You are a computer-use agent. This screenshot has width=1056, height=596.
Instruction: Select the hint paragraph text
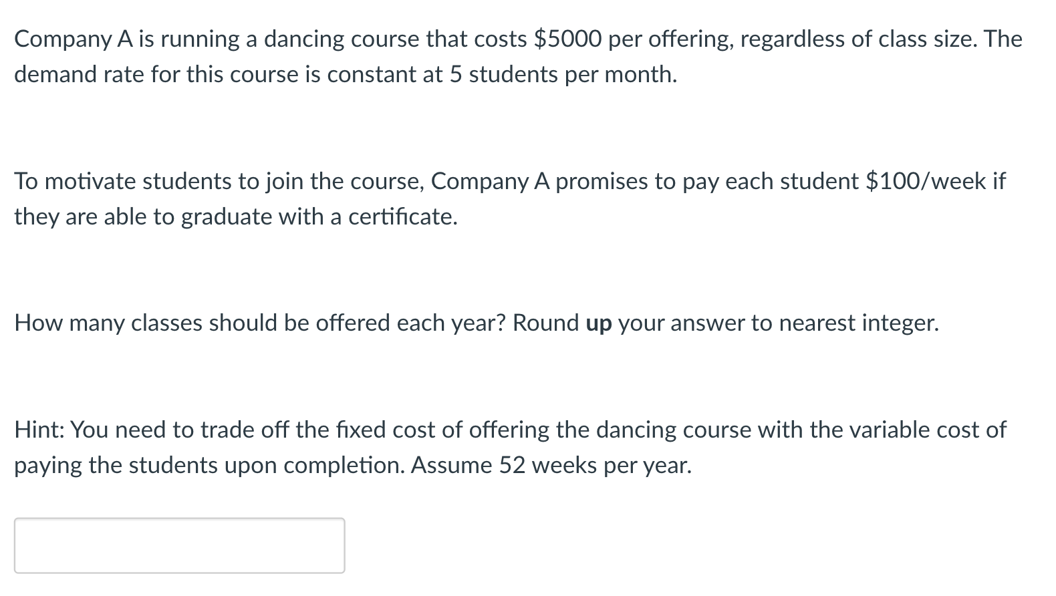pyautogui.click(x=508, y=446)
